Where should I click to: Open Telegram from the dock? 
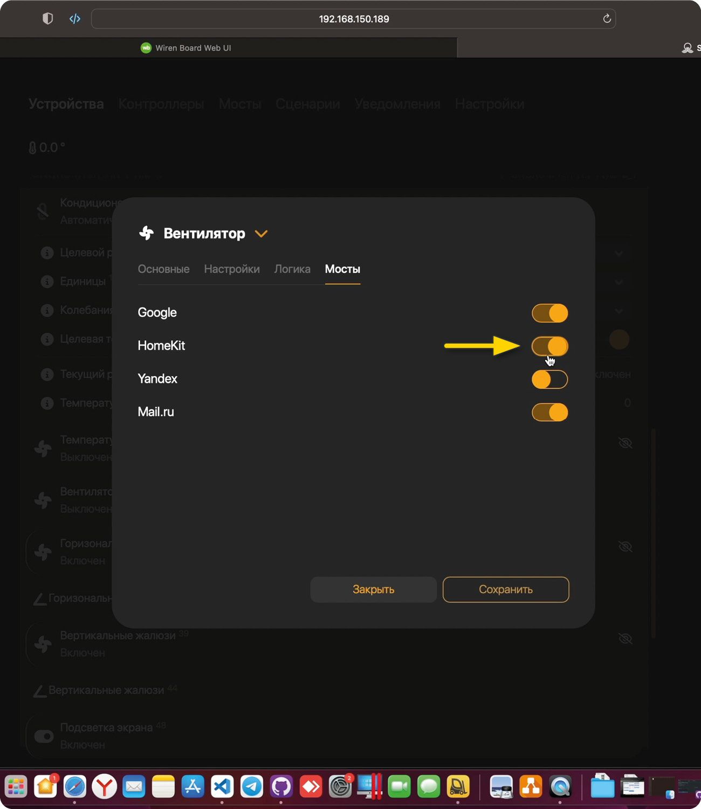coord(251,787)
